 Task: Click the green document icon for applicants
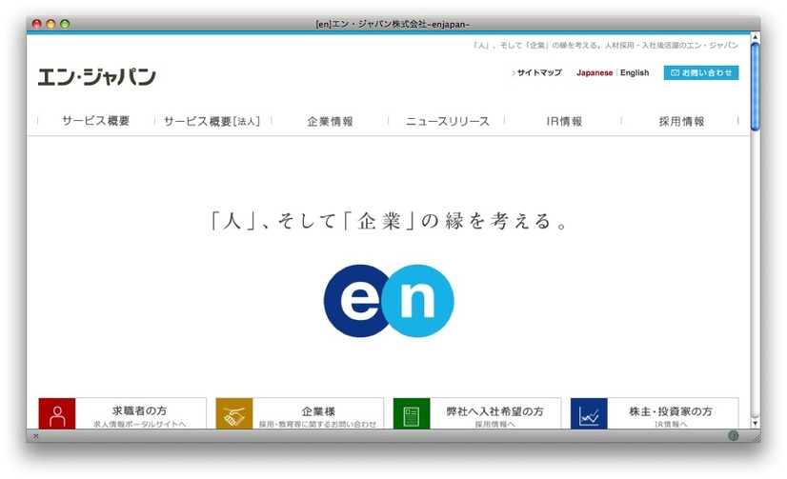412,414
